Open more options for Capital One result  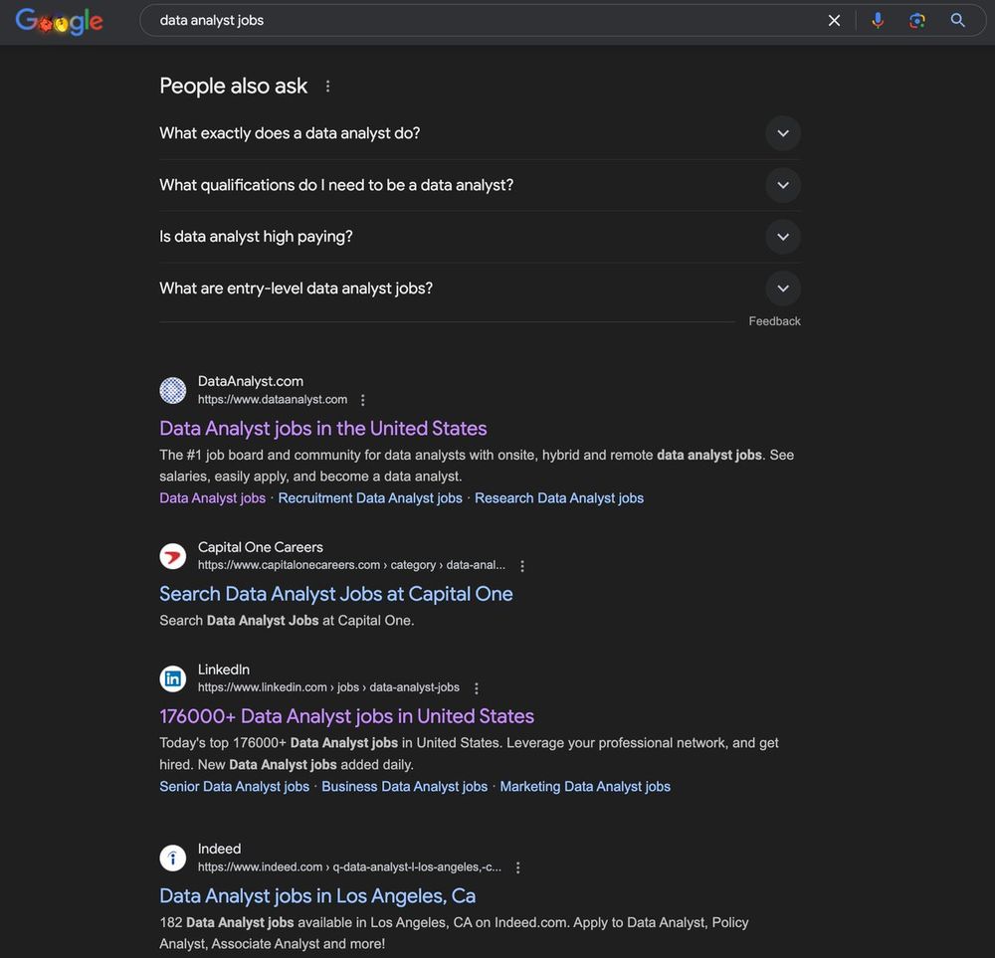point(522,565)
